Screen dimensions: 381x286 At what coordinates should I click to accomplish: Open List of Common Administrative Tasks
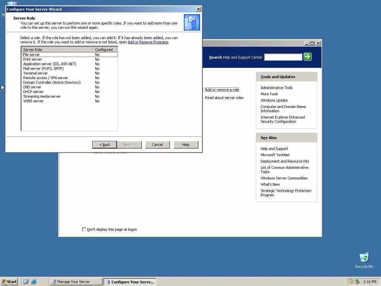click(x=284, y=170)
